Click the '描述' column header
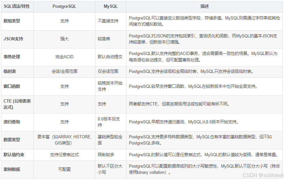 pos(205,7)
